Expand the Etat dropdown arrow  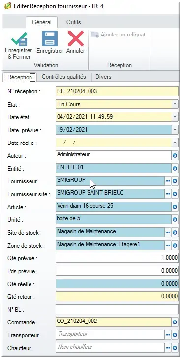tap(175, 104)
